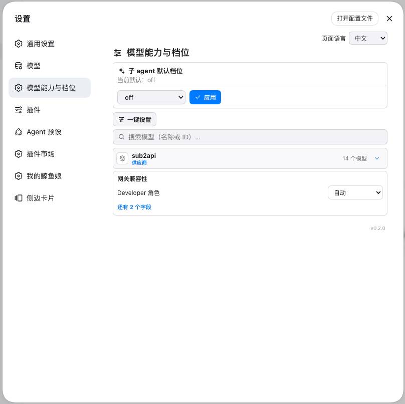405x404 pixels.
Task: Click the 还有 2 个字段 link
Action: click(x=134, y=207)
